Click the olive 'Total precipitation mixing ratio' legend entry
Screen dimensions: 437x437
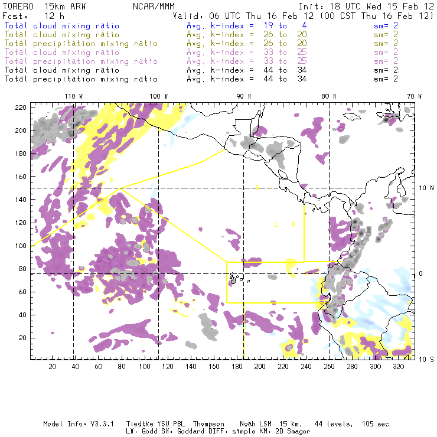point(81,44)
